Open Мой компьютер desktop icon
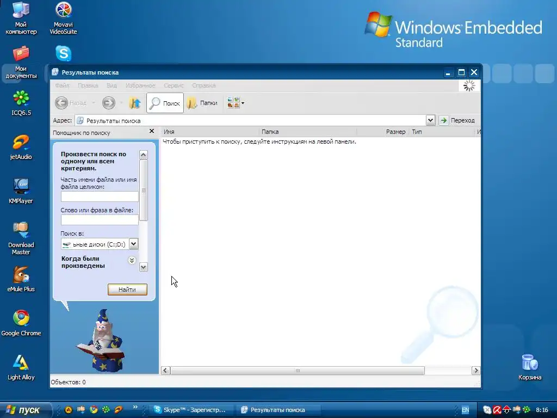 [21, 18]
